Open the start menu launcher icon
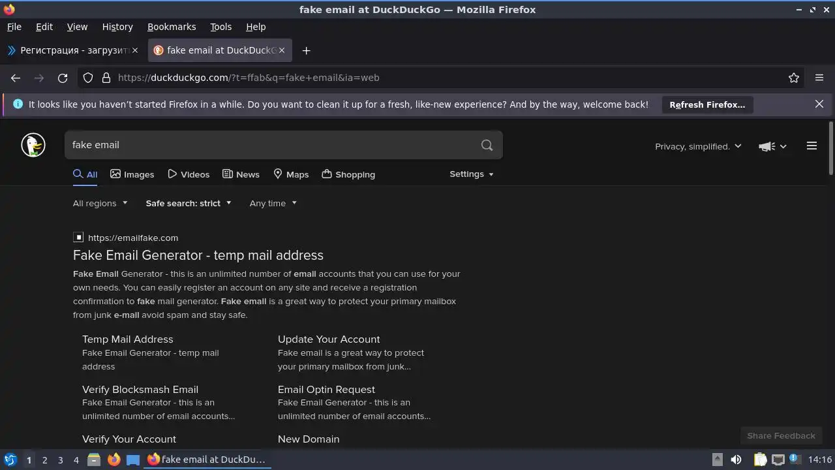 (x=10, y=460)
